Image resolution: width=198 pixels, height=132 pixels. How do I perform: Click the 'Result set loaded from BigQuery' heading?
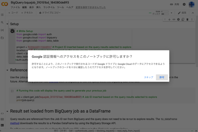click(x=60, y=111)
